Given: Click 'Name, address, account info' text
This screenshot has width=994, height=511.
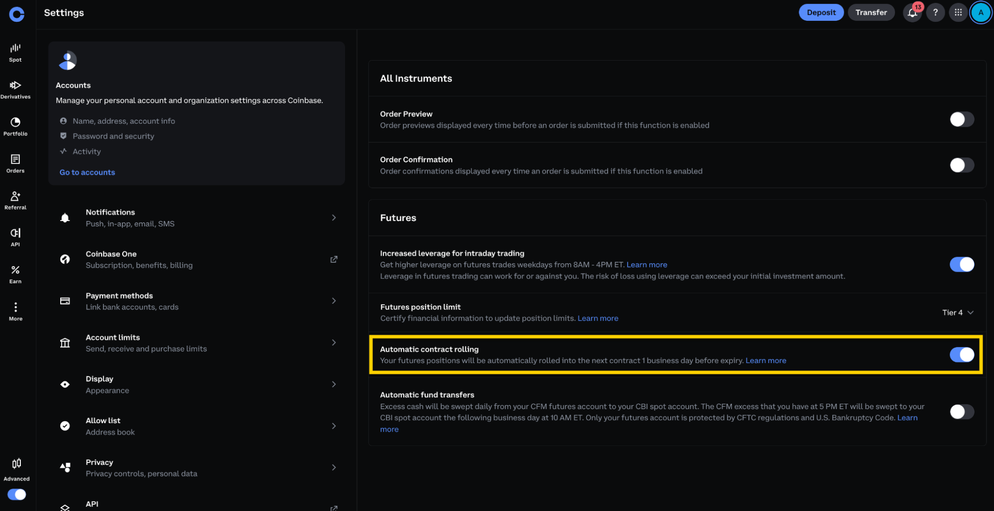Looking at the screenshot, I should tap(124, 121).
